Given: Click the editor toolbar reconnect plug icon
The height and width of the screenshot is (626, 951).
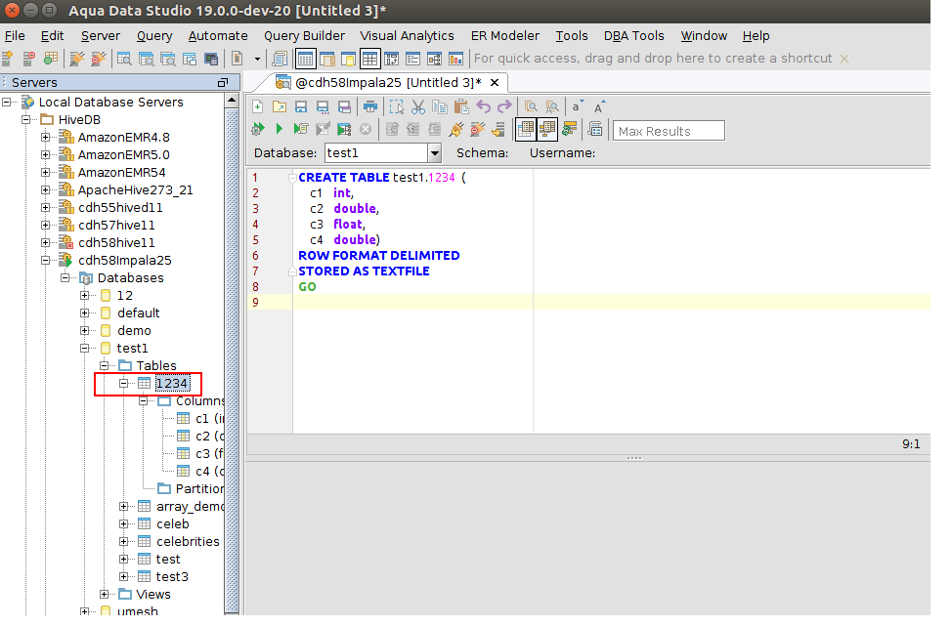Looking at the screenshot, I should point(456,129).
